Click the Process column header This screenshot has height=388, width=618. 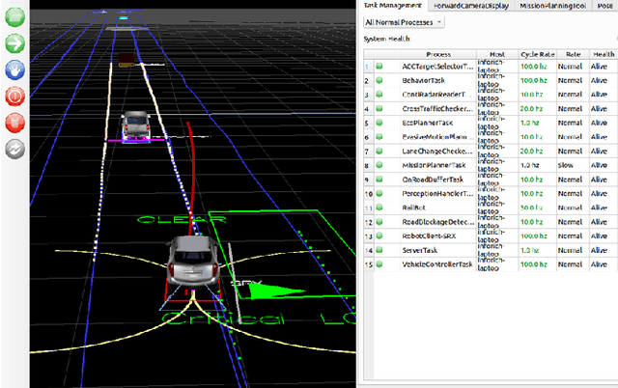pos(436,53)
